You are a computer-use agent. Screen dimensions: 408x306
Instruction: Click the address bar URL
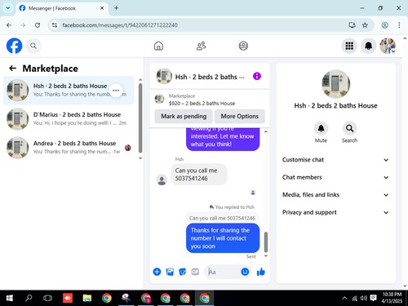120,25
